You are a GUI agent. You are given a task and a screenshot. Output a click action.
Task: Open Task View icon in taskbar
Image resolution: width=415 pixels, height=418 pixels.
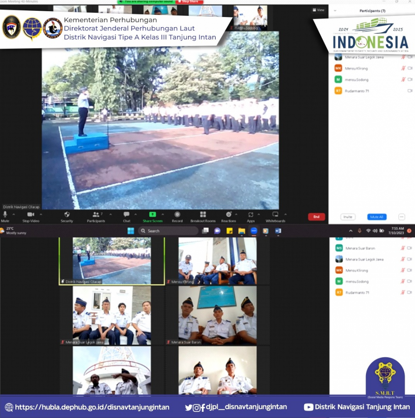[205, 231]
